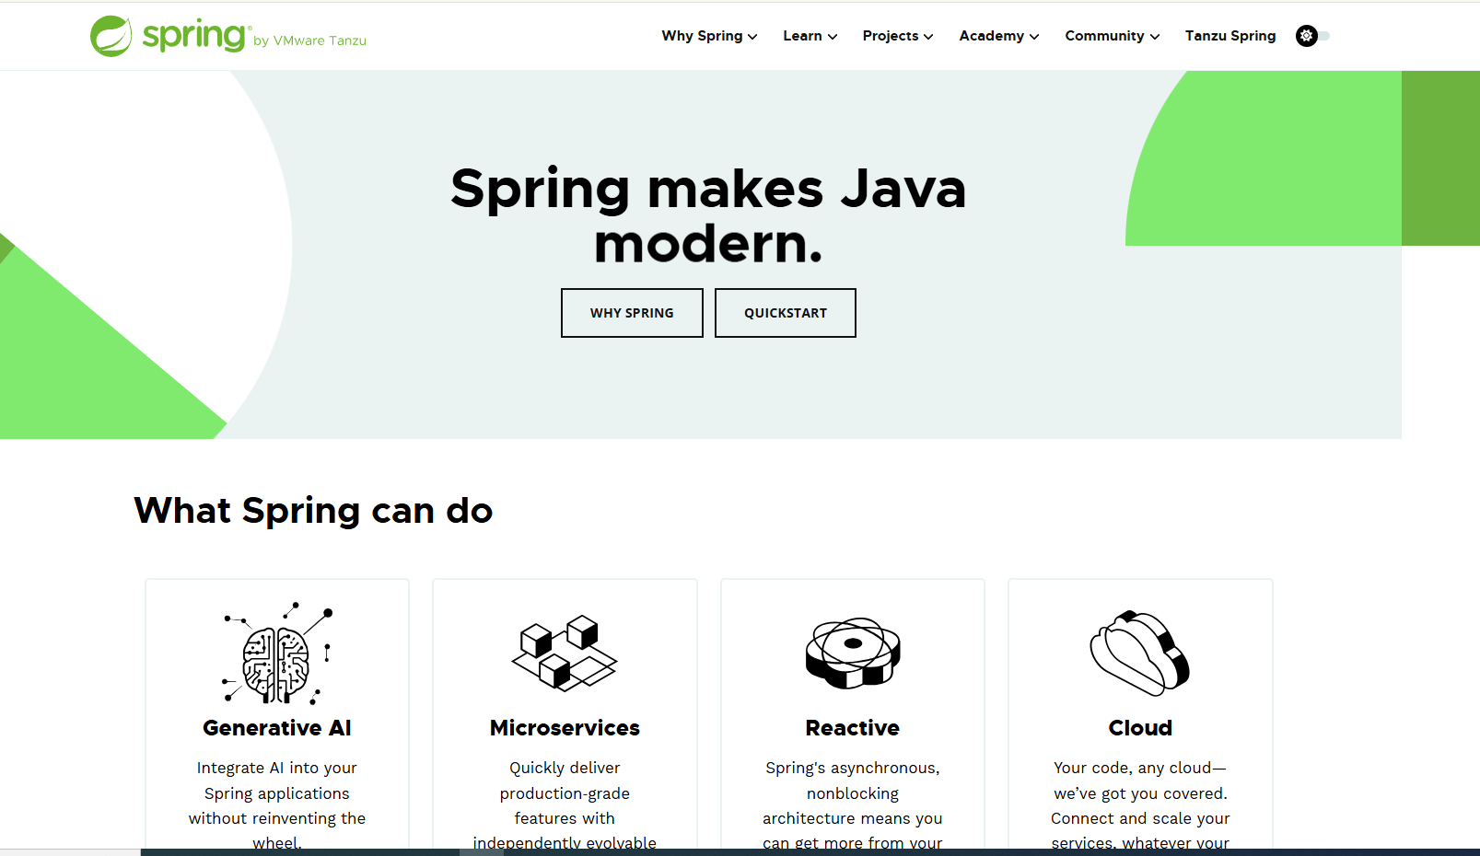The image size is (1480, 856).
Task: Click the Cloud icon
Action: click(x=1140, y=654)
